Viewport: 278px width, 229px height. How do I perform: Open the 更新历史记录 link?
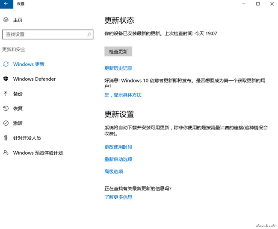(118, 68)
